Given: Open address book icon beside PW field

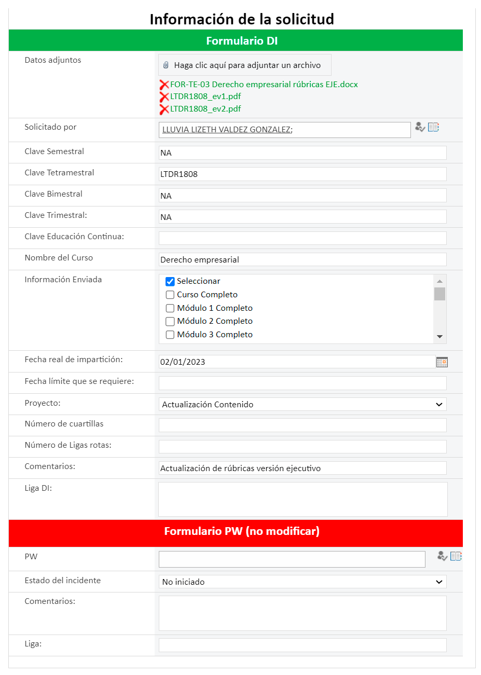Looking at the screenshot, I should point(456,556).
